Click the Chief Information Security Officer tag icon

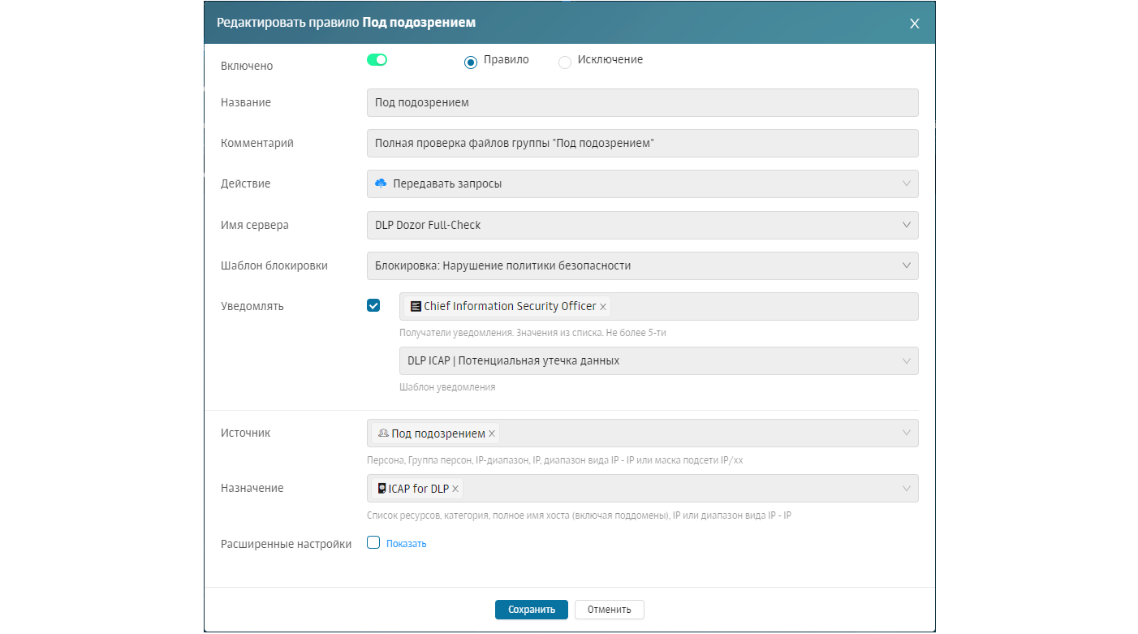click(x=416, y=307)
